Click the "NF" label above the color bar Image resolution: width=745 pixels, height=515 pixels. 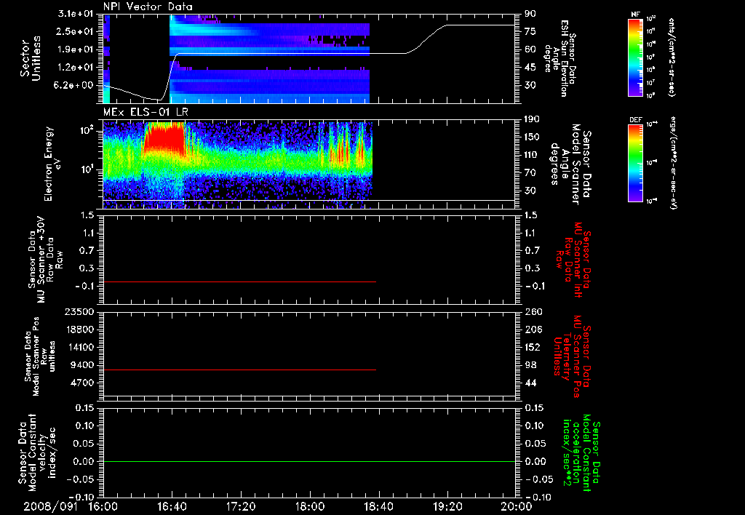[635, 15]
